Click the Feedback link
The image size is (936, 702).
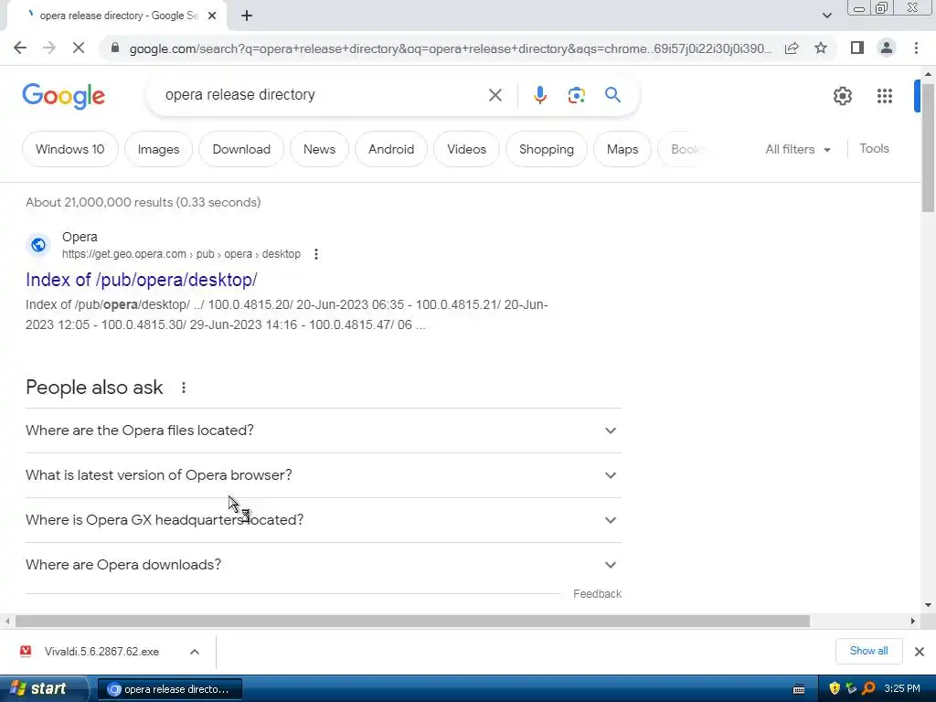pyautogui.click(x=597, y=594)
